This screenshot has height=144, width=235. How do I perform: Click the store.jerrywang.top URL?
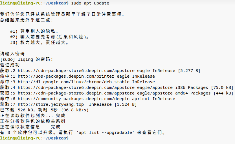[51, 104]
